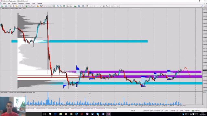This screenshot has height=116, width=207.
Task: Open Microsoft Store from the taskbar
Action: pyautogui.click(x=50, y=114)
